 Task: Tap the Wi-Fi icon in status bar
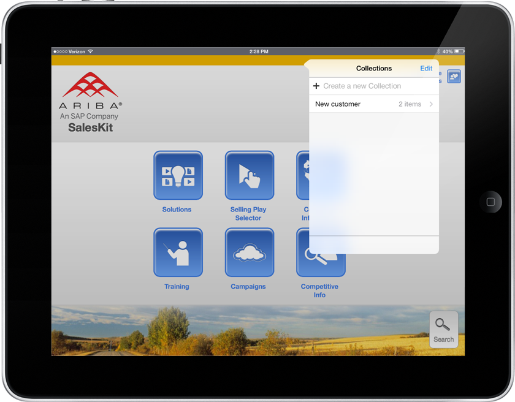pos(90,51)
